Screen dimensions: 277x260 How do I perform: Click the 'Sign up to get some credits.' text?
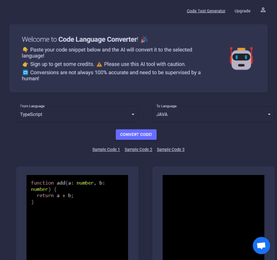[62, 64]
